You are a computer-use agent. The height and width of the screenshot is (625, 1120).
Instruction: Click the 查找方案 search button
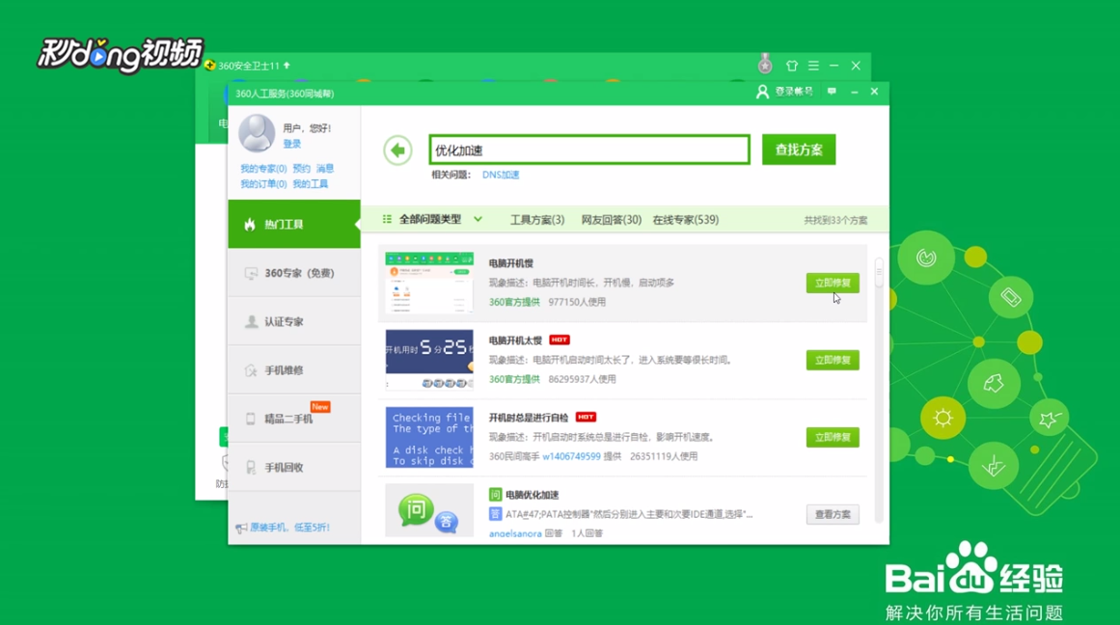click(799, 150)
